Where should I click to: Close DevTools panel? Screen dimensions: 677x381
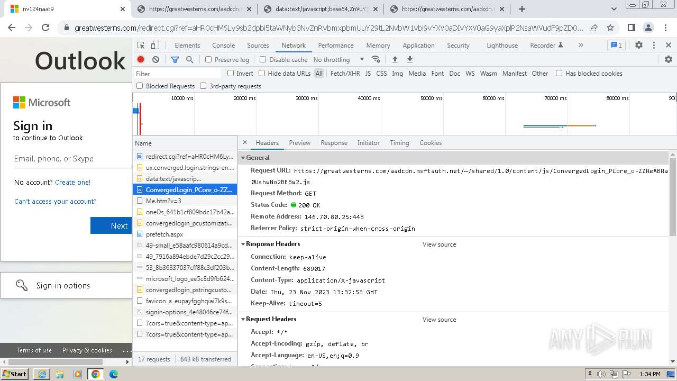tap(669, 46)
